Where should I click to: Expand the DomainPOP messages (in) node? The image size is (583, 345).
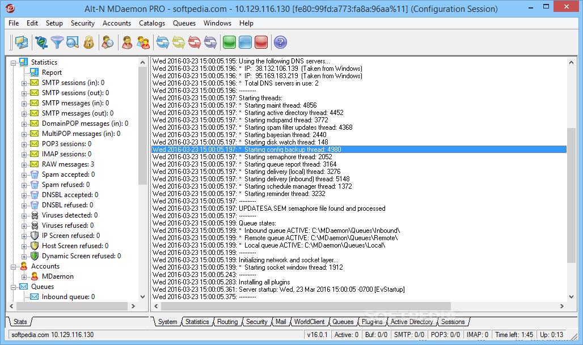click(x=24, y=124)
